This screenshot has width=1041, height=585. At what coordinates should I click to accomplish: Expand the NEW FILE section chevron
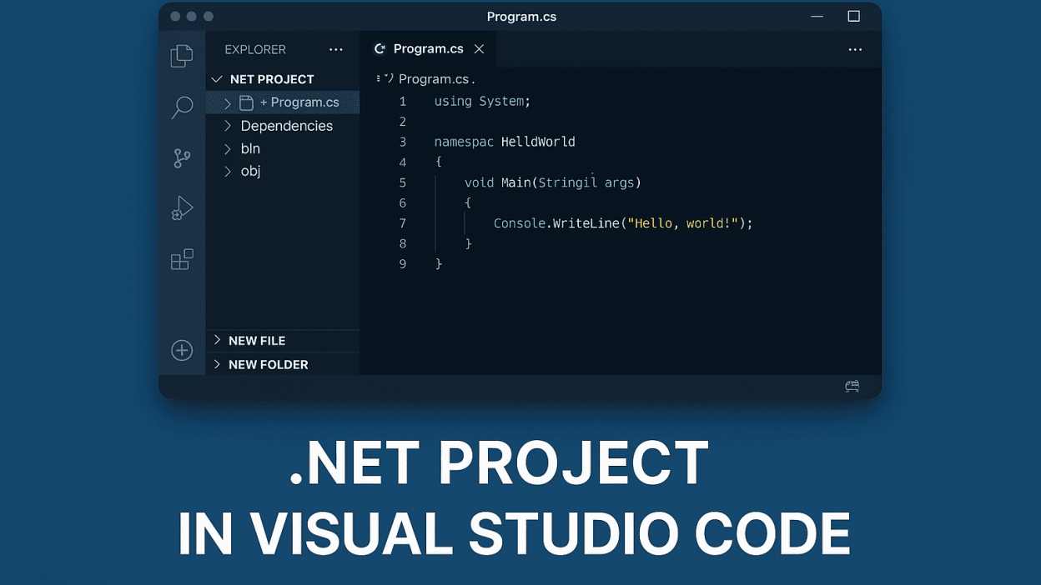click(x=217, y=340)
